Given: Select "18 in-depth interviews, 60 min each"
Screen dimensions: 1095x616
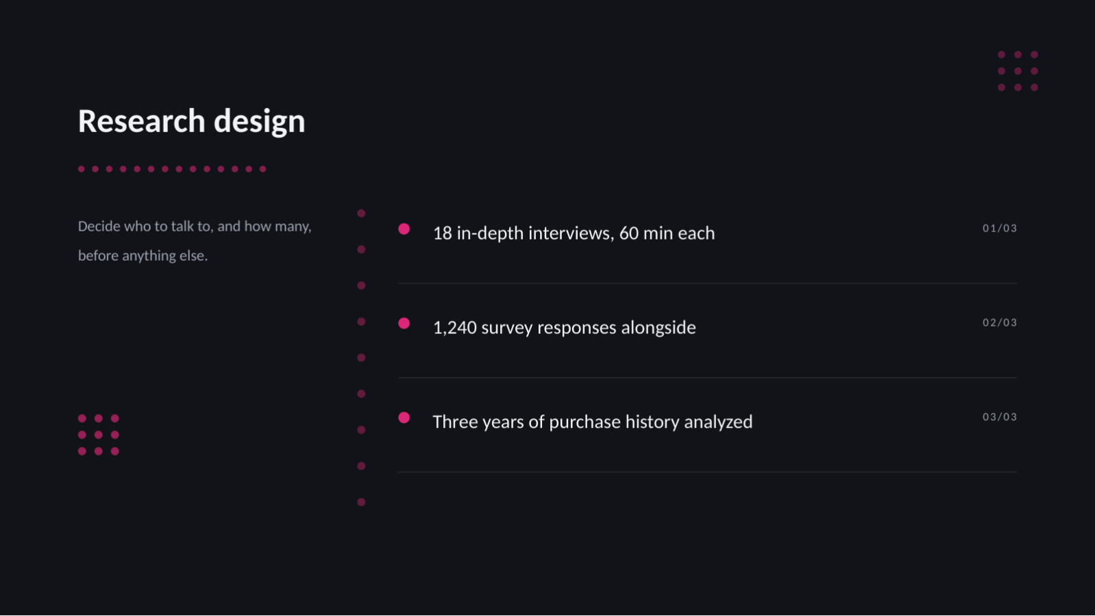Looking at the screenshot, I should coord(574,233).
